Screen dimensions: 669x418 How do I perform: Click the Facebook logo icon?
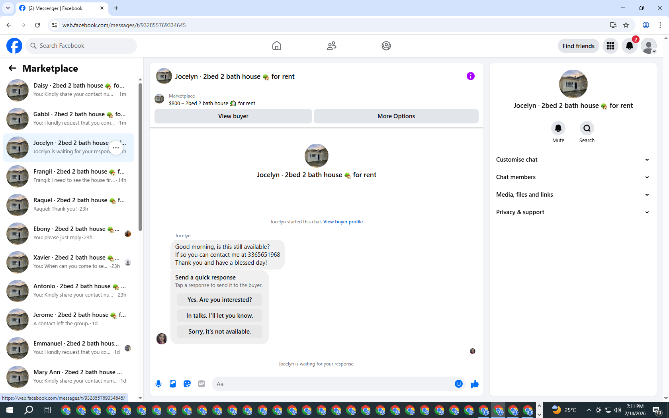14,46
